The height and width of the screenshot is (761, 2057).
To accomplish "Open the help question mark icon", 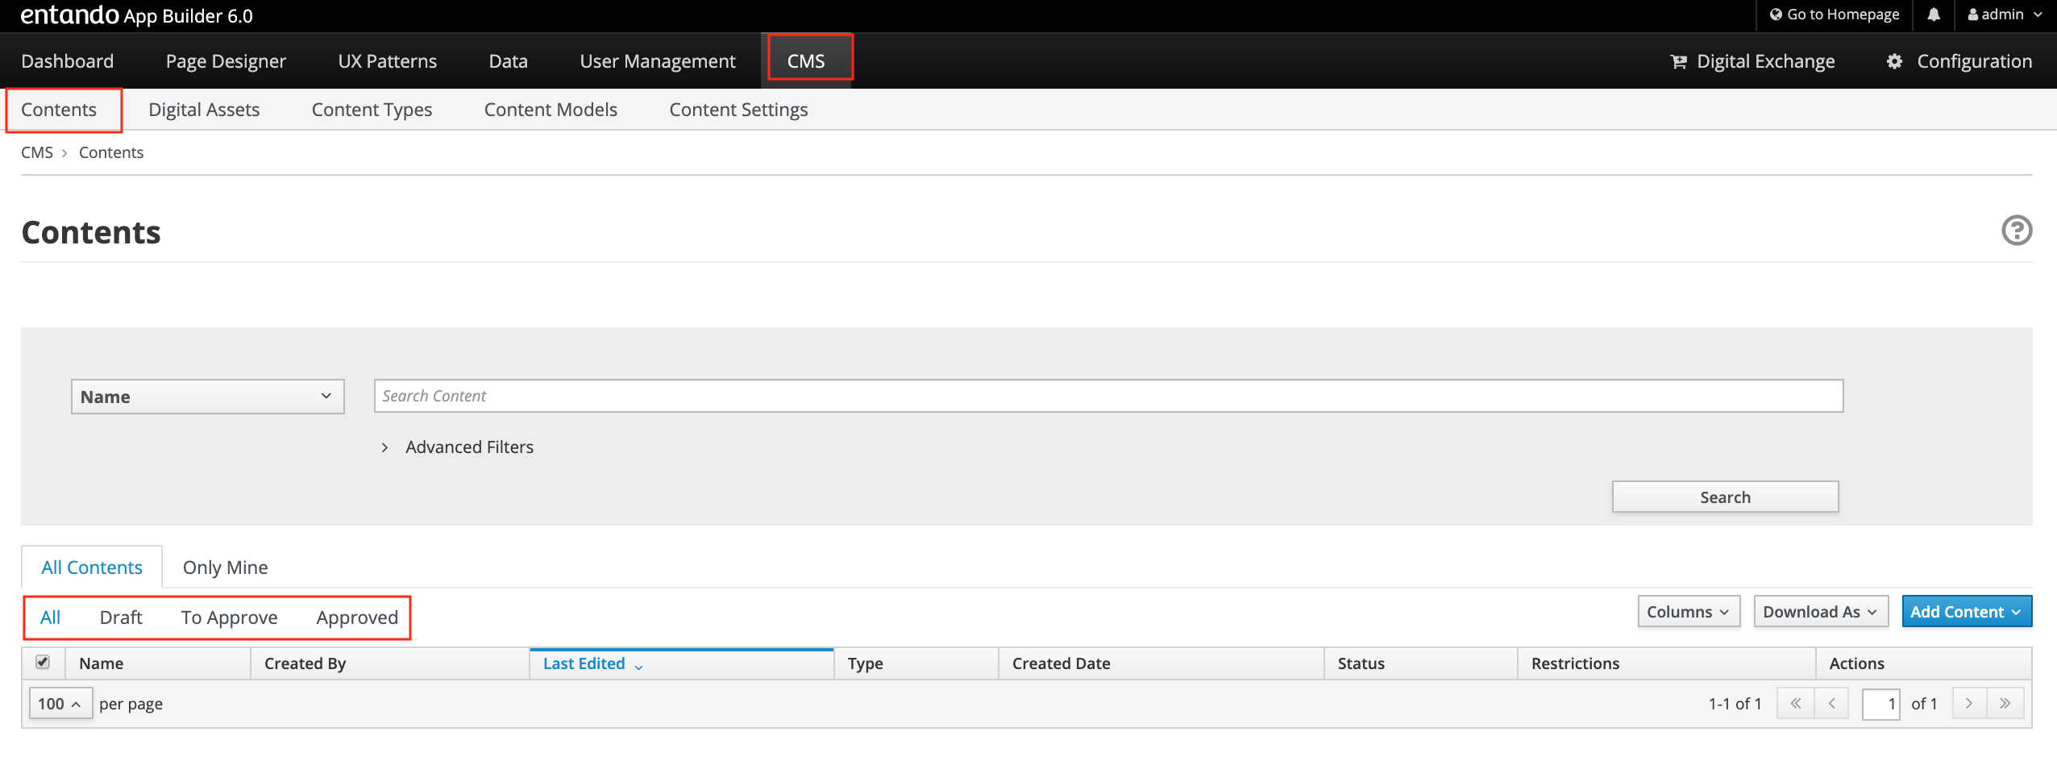I will coord(2016,231).
